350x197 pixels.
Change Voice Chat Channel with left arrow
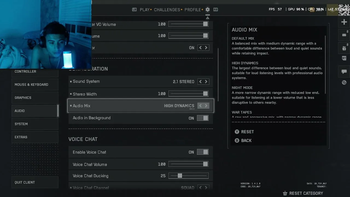click(x=200, y=188)
